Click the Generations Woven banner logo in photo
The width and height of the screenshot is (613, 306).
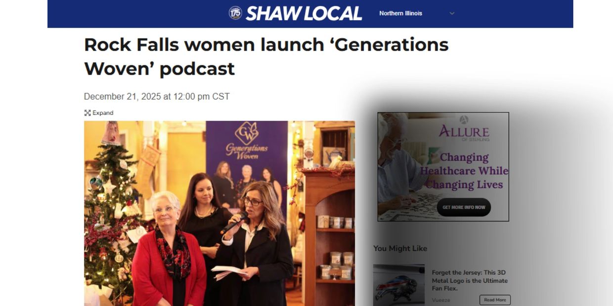[247, 141]
